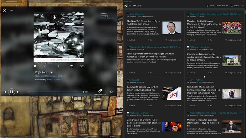Star the Comcast Sky article
This screenshot has height=138, width=246.
click(x=150, y=106)
